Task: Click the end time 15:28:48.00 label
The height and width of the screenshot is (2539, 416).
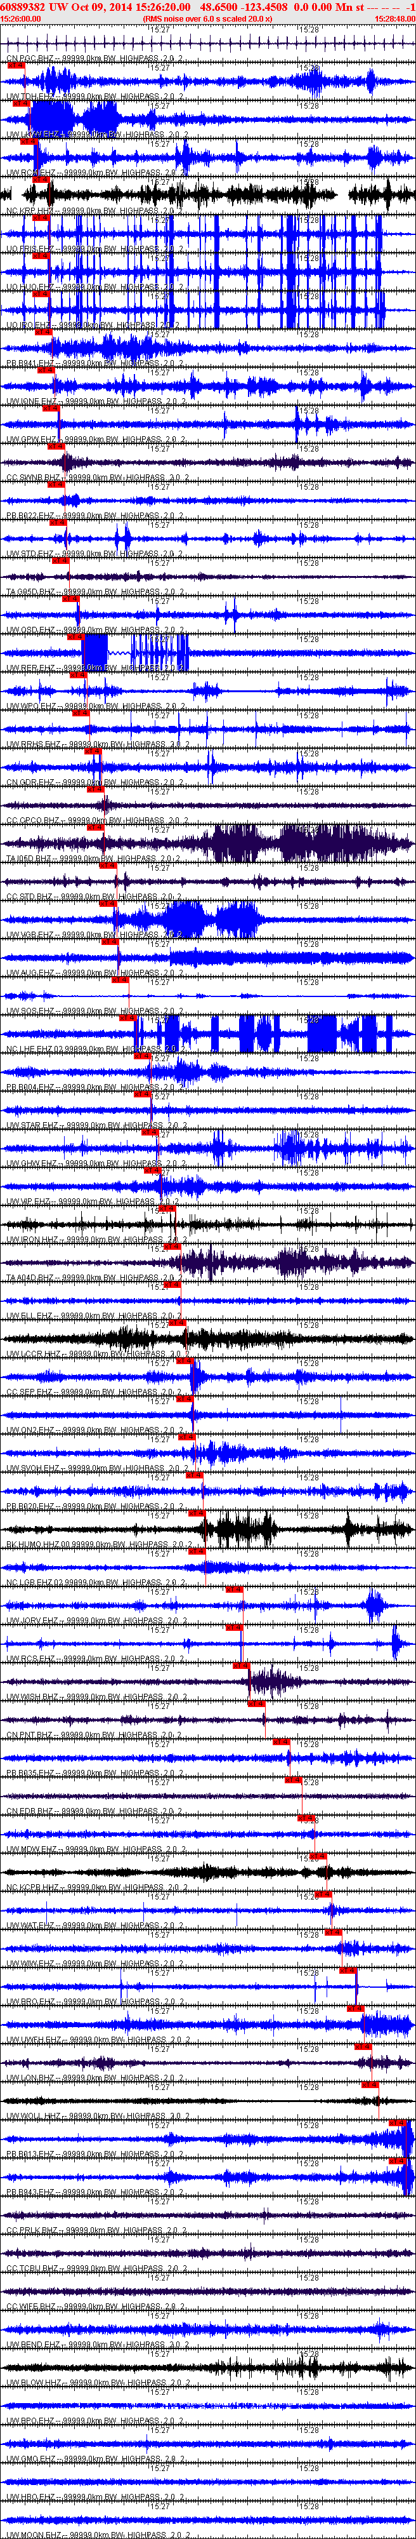Action: 394,18
